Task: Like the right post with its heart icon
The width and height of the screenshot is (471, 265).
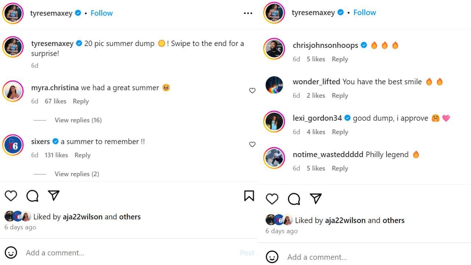Action: [272, 199]
